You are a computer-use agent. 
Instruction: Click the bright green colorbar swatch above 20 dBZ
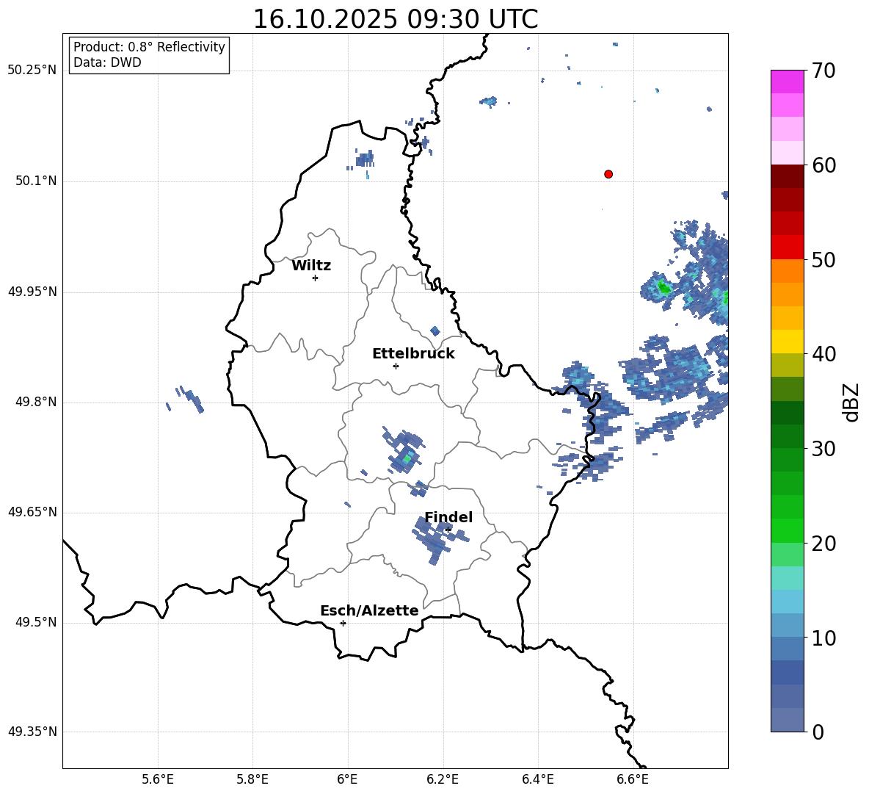(788, 530)
